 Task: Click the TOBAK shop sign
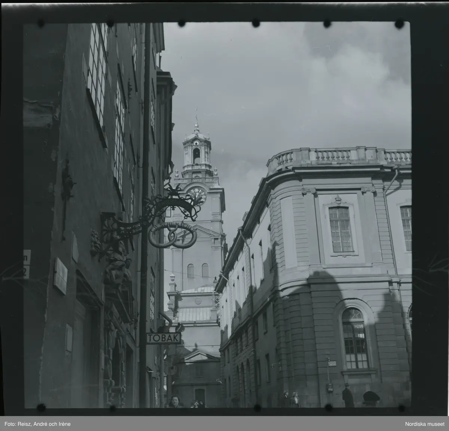(164, 338)
